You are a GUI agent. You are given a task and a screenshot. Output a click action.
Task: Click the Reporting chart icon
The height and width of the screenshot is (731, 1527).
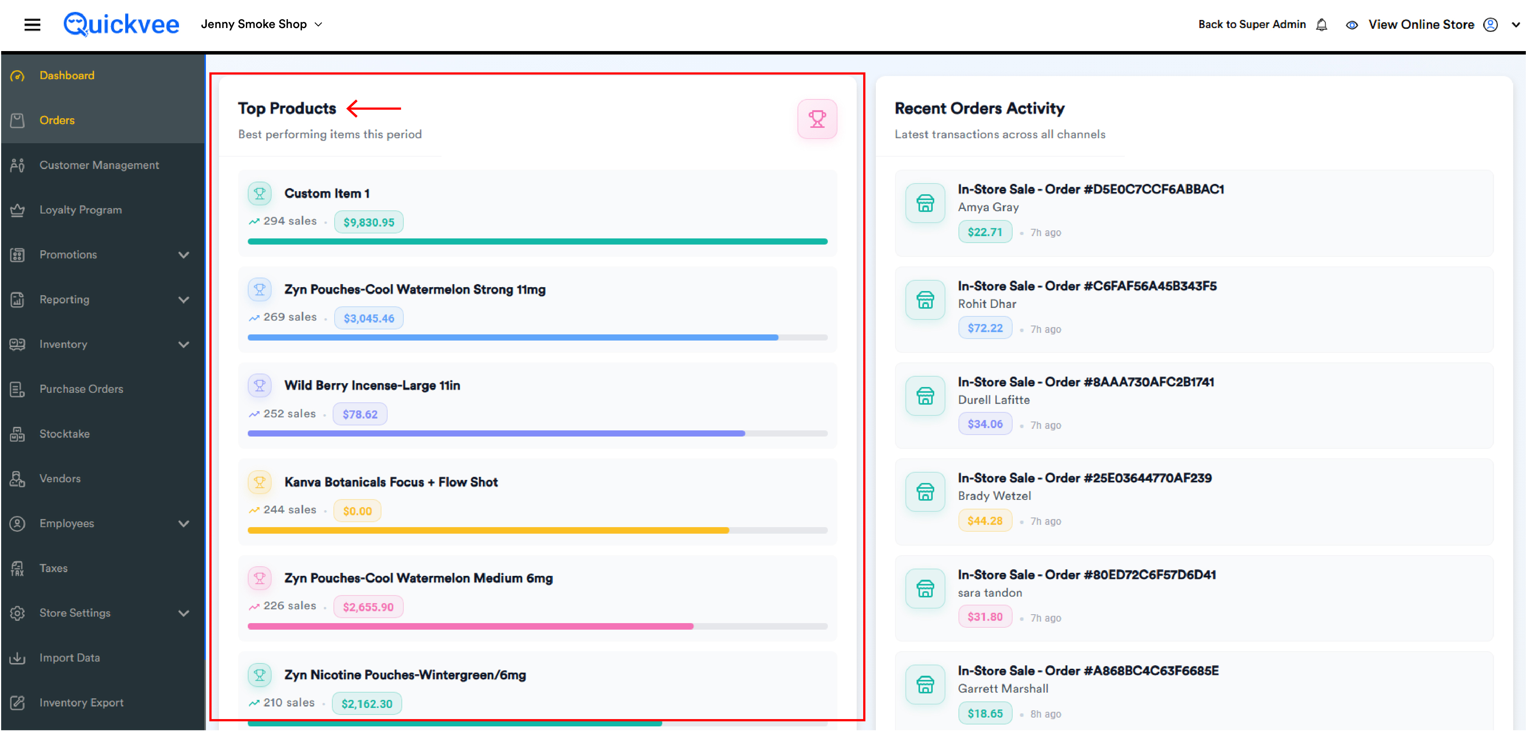17,300
